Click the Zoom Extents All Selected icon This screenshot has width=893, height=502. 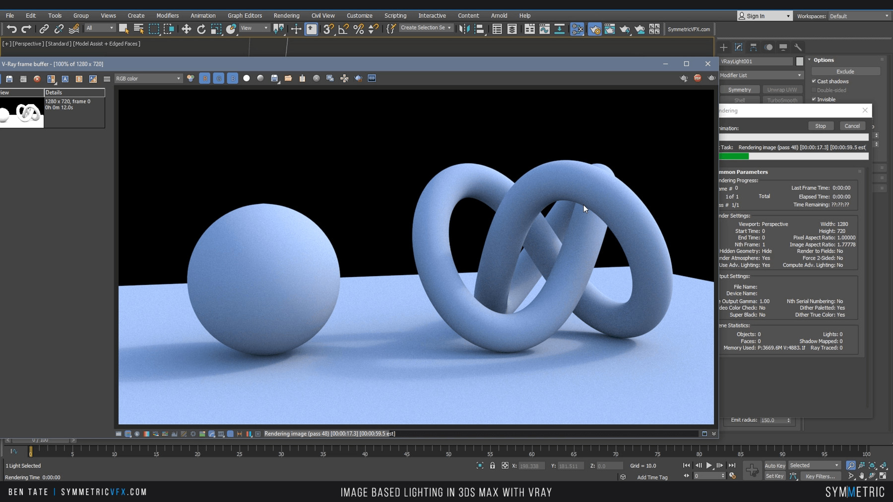pyautogui.click(x=883, y=465)
